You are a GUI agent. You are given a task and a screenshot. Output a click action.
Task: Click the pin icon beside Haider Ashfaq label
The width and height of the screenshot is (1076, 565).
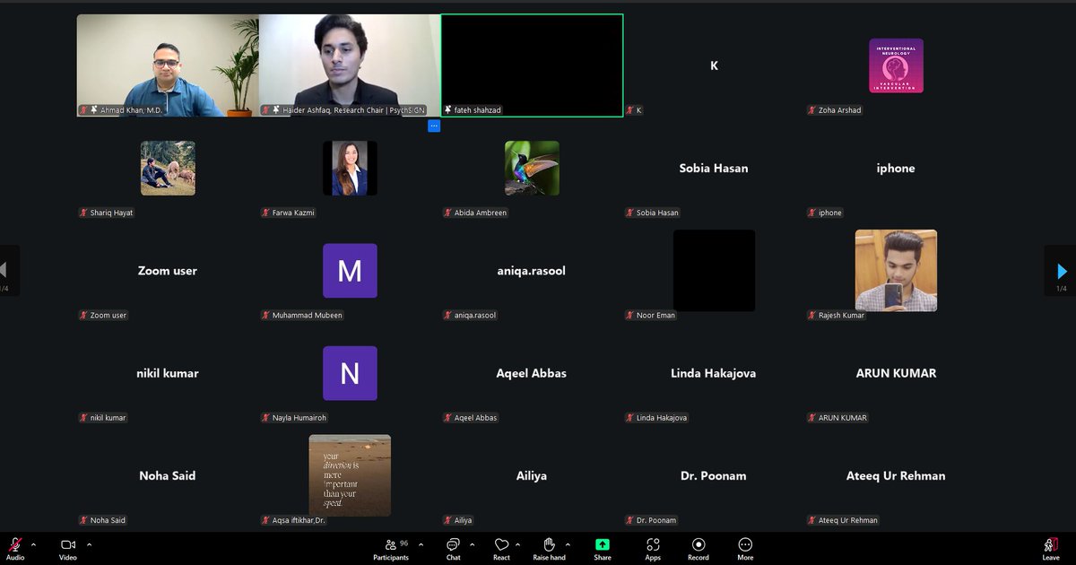click(275, 110)
